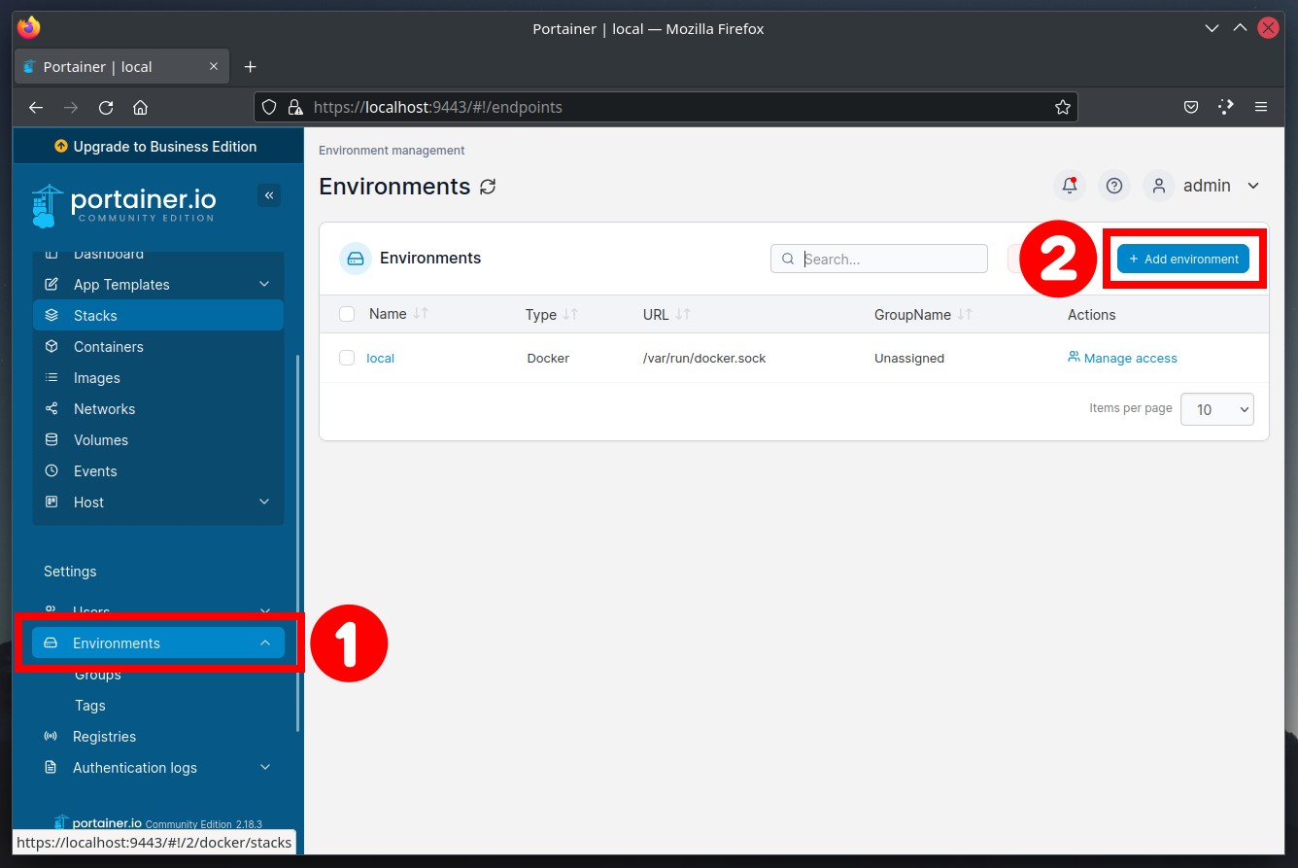
Task: Open Networks in the sidebar
Action: (158, 409)
